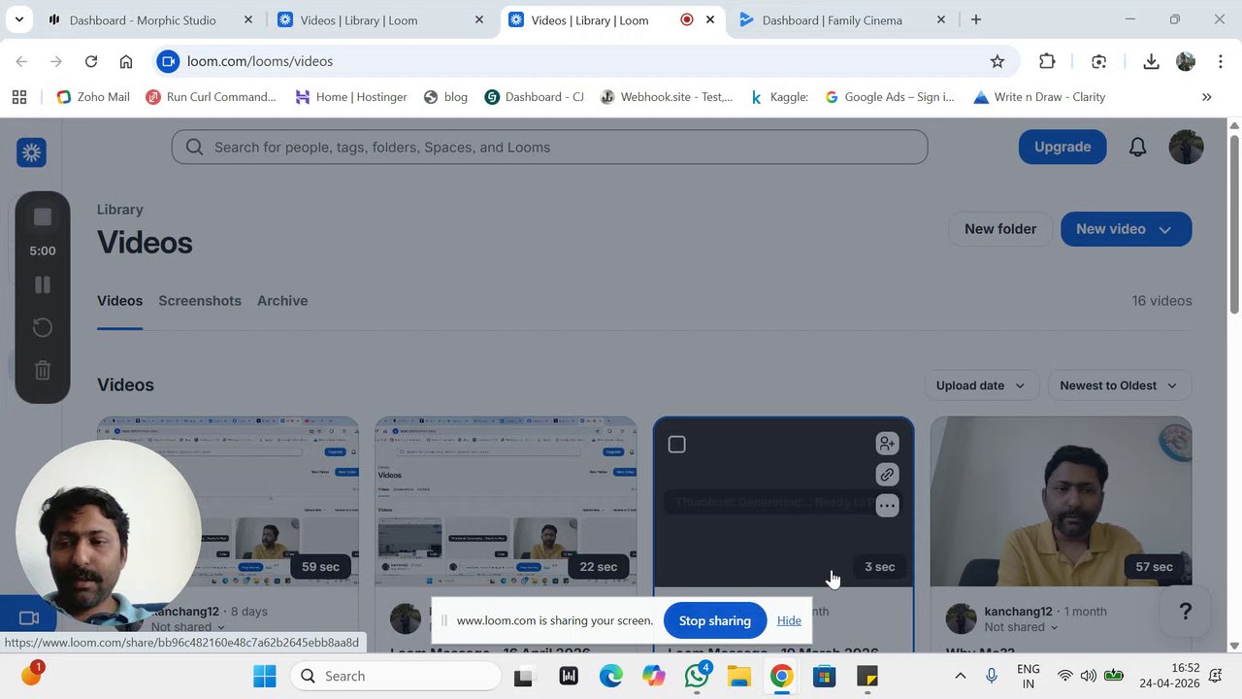Hide the screen sharing notification bar

[789, 620]
